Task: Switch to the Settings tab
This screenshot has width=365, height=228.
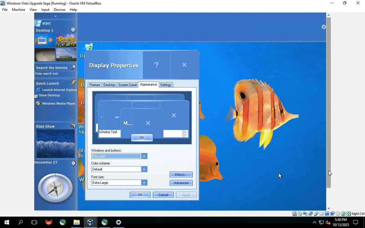Action: click(x=166, y=85)
